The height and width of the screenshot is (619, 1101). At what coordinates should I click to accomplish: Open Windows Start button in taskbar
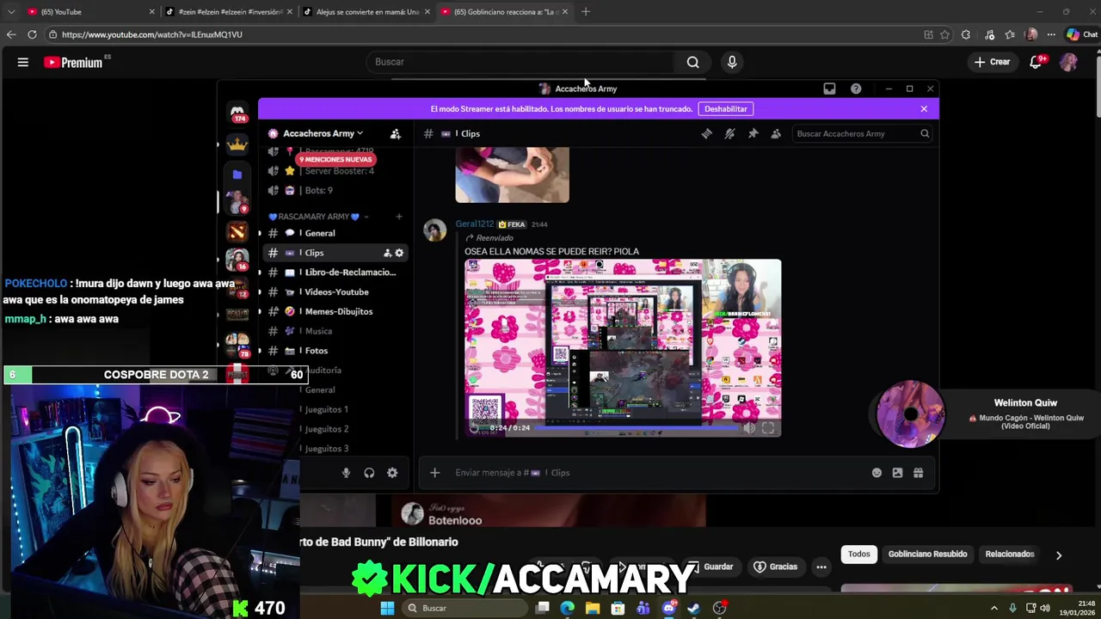pyautogui.click(x=387, y=609)
